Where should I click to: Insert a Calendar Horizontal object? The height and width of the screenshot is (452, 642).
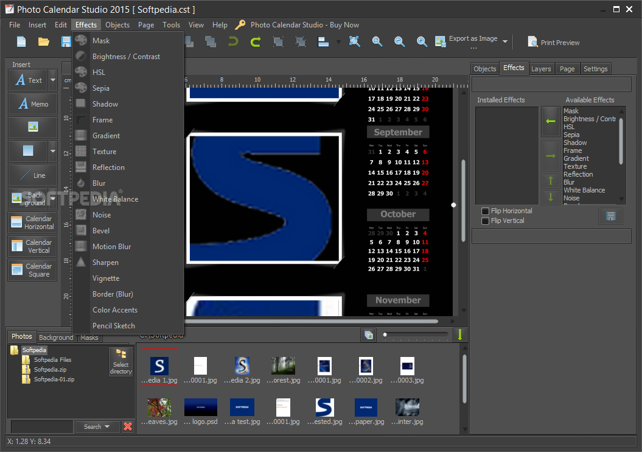[x=33, y=222]
